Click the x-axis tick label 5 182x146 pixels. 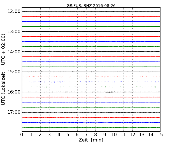pyautogui.click(x=68, y=135)
